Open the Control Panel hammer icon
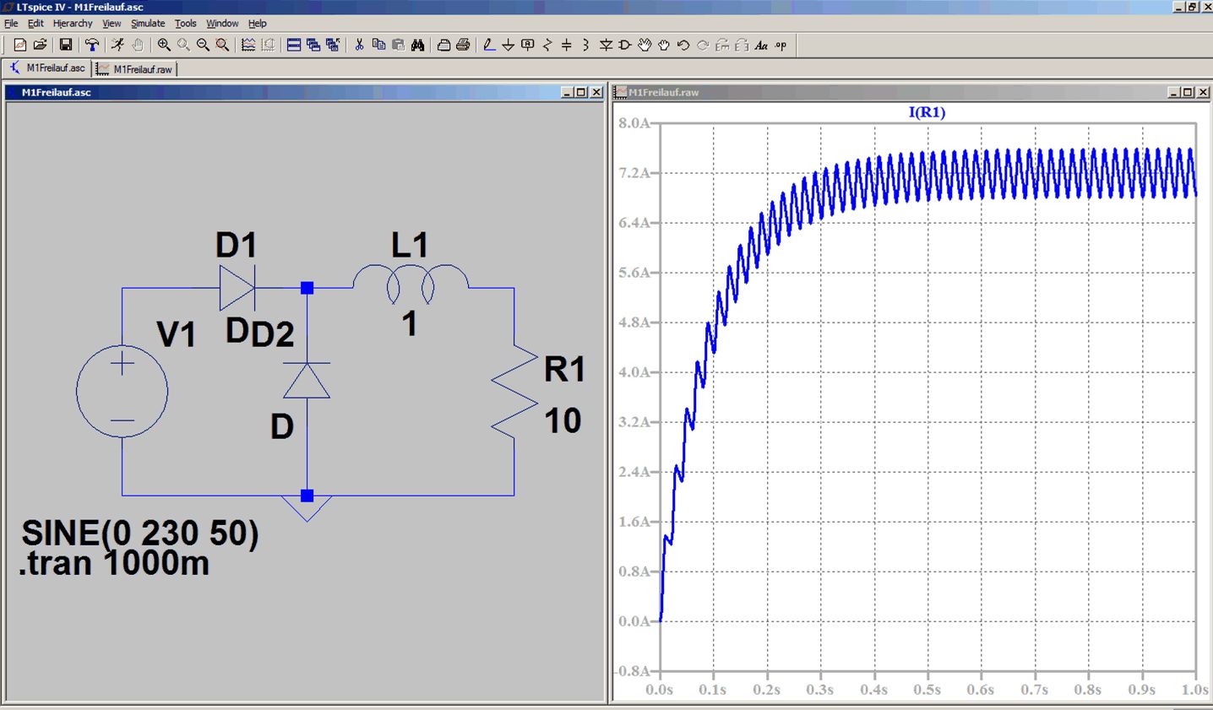1213x710 pixels. (x=91, y=45)
